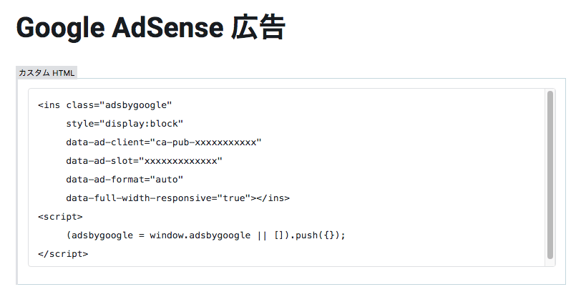Screen dimensions: 581x302
Task: Click empty area below the code editor box
Action: [x=291, y=276]
